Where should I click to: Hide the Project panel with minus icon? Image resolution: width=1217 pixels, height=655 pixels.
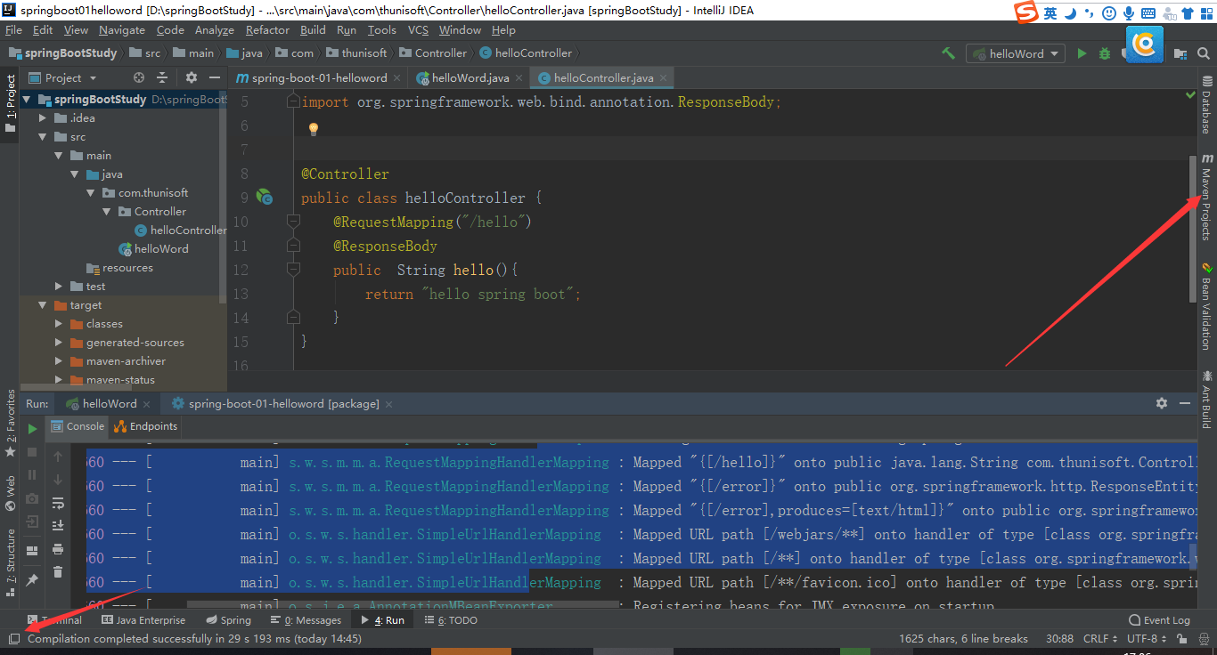click(213, 78)
